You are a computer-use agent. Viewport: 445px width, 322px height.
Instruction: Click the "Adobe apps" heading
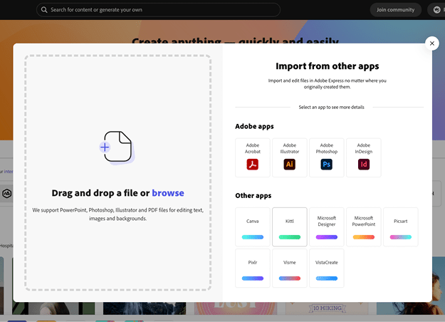click(x=254, y=126)
